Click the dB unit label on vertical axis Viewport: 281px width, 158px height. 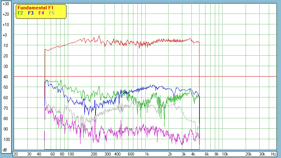pos(5,150)
